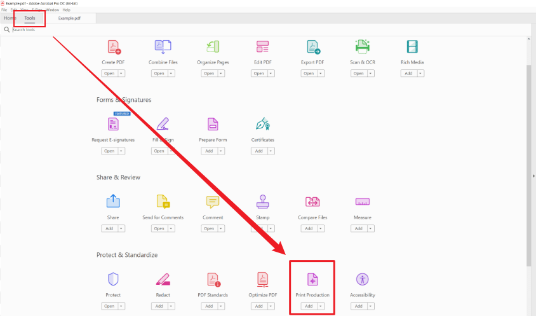Image resolution: width=536 pixels, height=316 pixels.
Task: Expand the Compare Files dropdown arrow
Action: [321, 228]
